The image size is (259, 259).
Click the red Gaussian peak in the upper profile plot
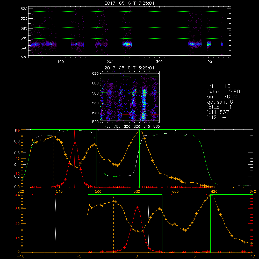75,142
